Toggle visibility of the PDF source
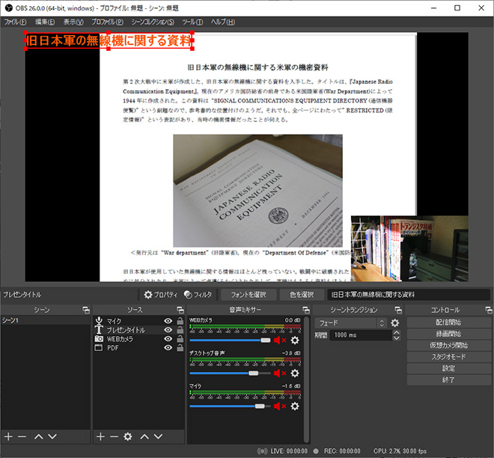 tap(168, 347)
